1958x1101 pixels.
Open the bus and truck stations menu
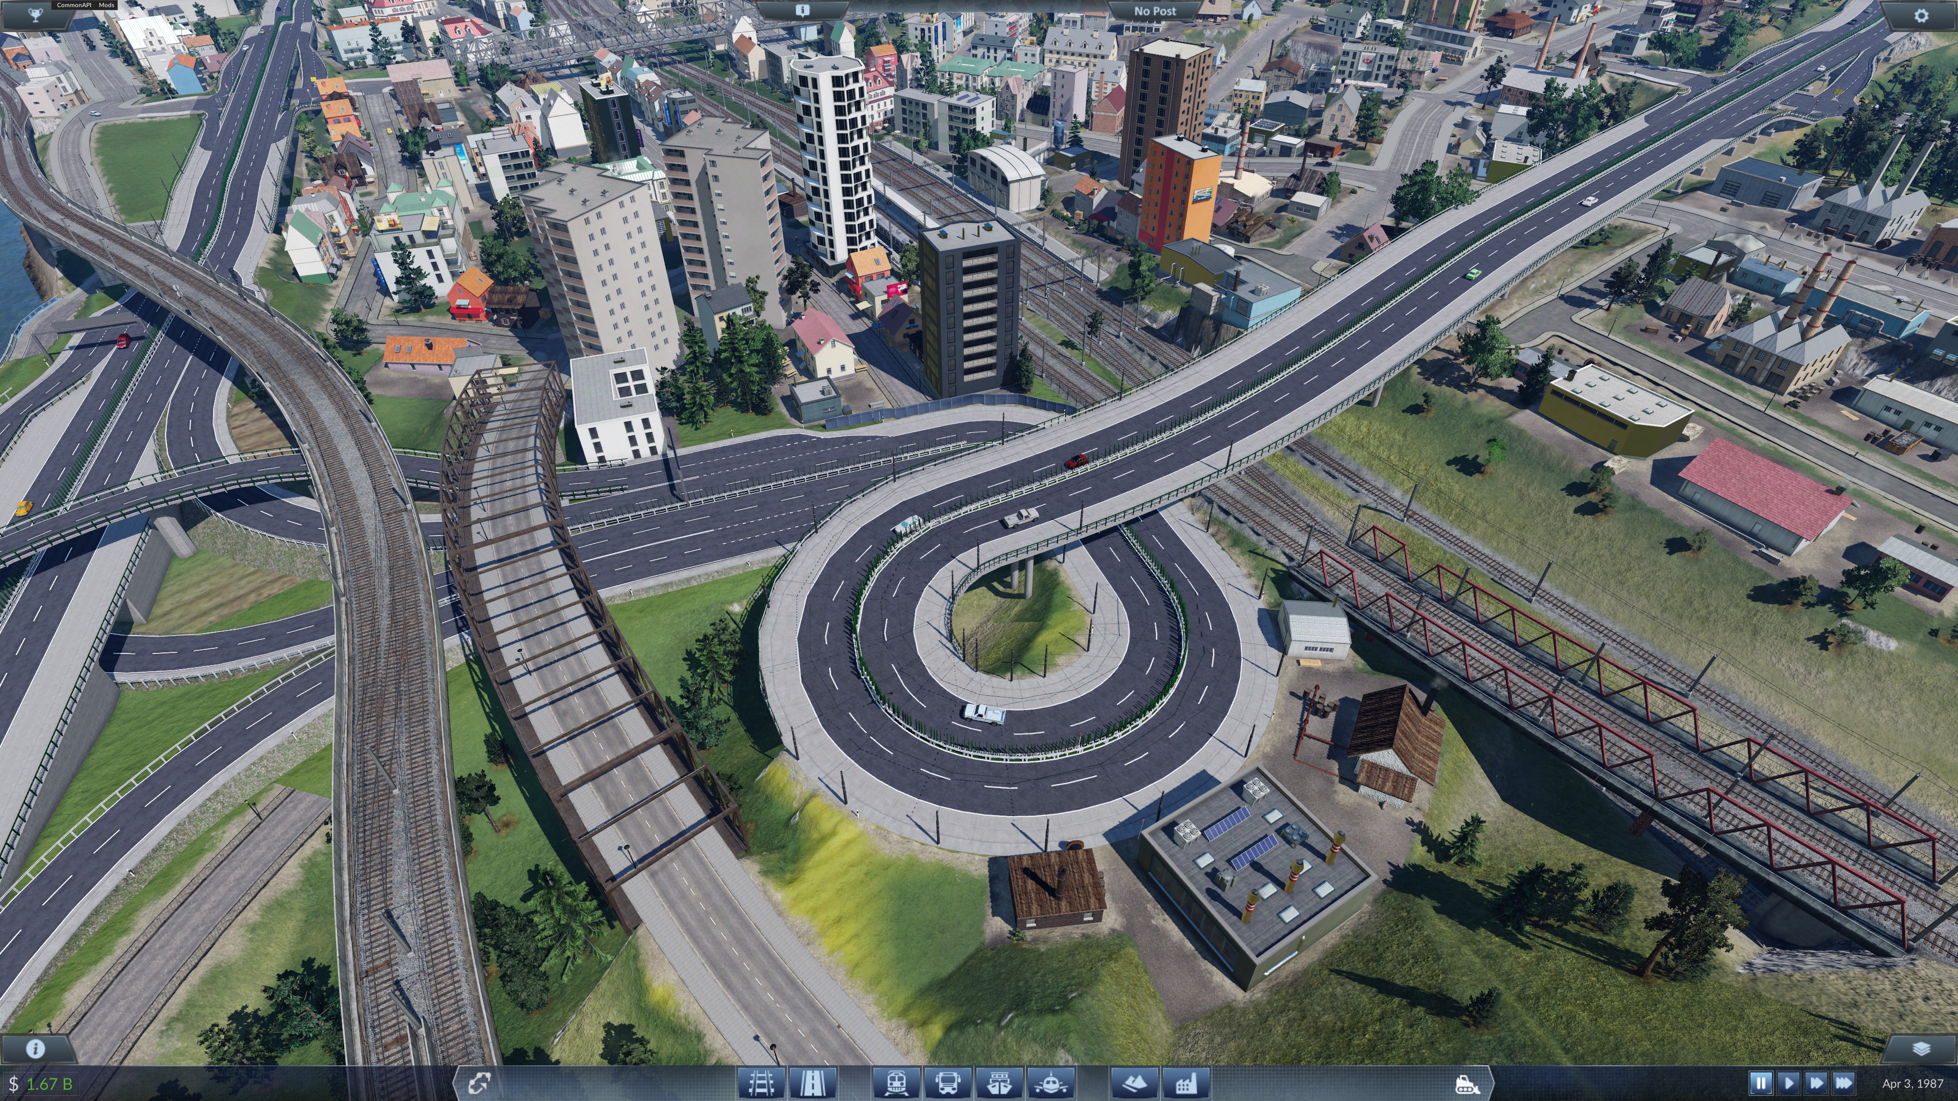[x=948, y=1083]
